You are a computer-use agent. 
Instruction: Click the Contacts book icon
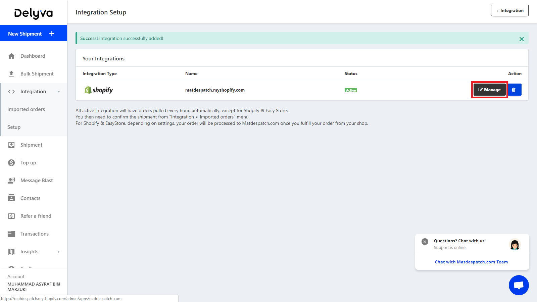pyautogui.click(x=11, y=198)
